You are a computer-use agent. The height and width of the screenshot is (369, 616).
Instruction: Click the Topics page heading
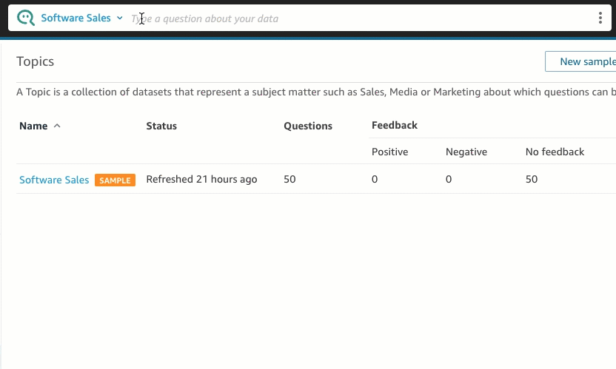36,61
